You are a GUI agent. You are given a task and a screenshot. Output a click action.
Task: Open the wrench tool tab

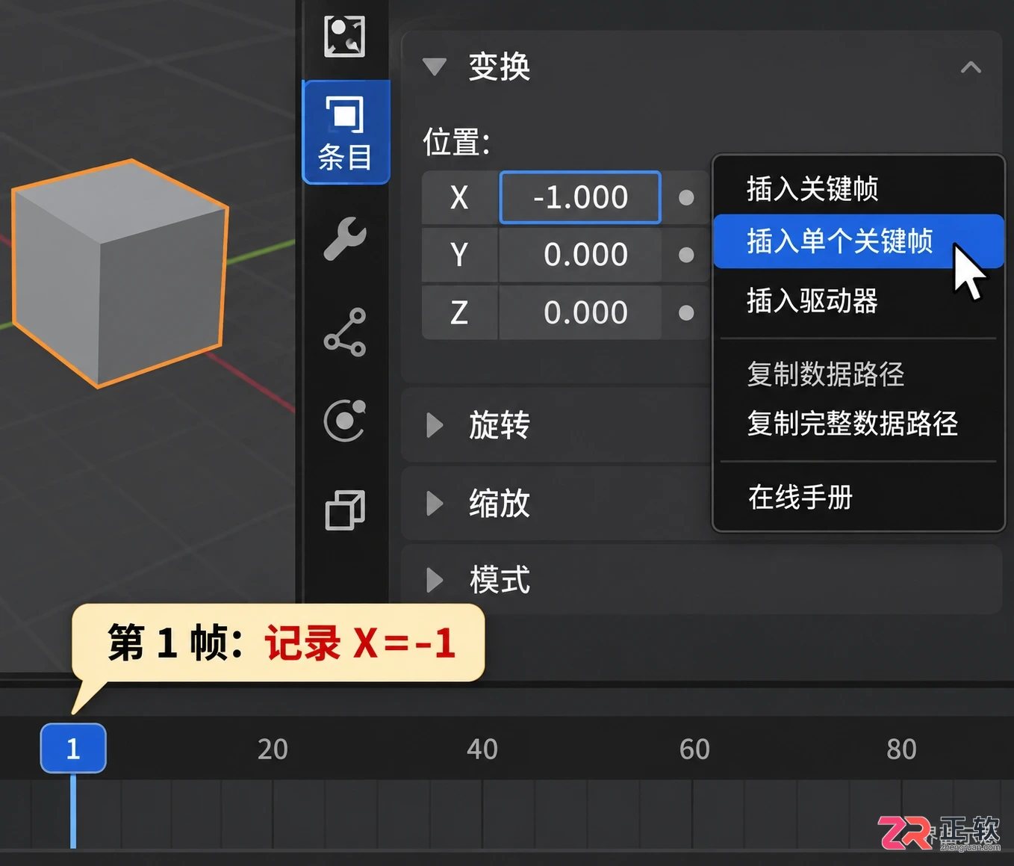(x=345, y=239)
